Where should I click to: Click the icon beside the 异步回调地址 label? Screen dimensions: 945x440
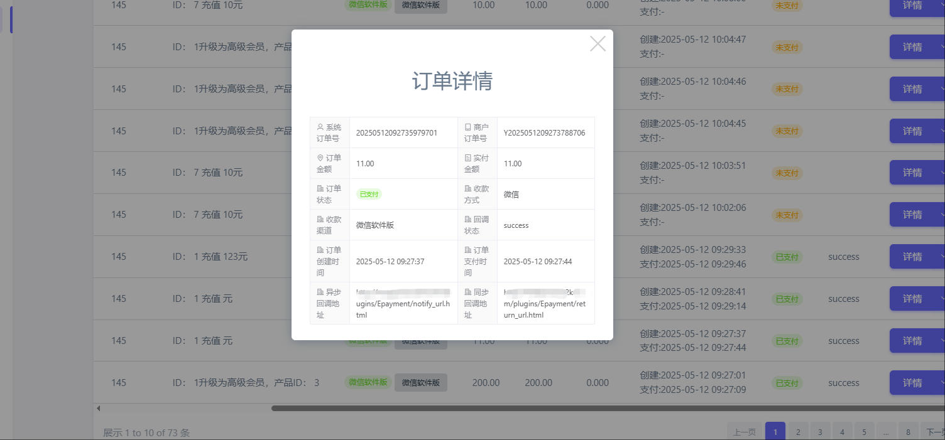(320, 292)
